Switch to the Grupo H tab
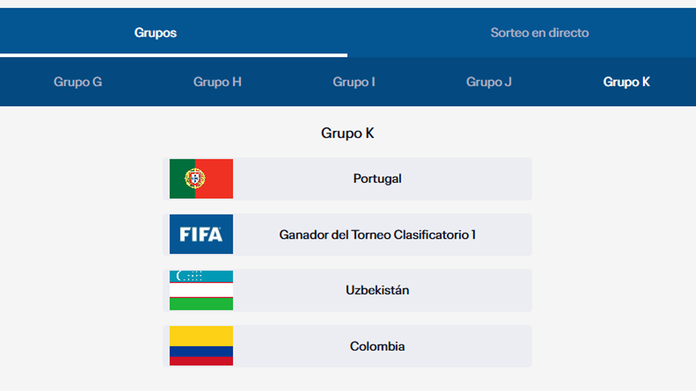696x391 pixels. point(217,82)
